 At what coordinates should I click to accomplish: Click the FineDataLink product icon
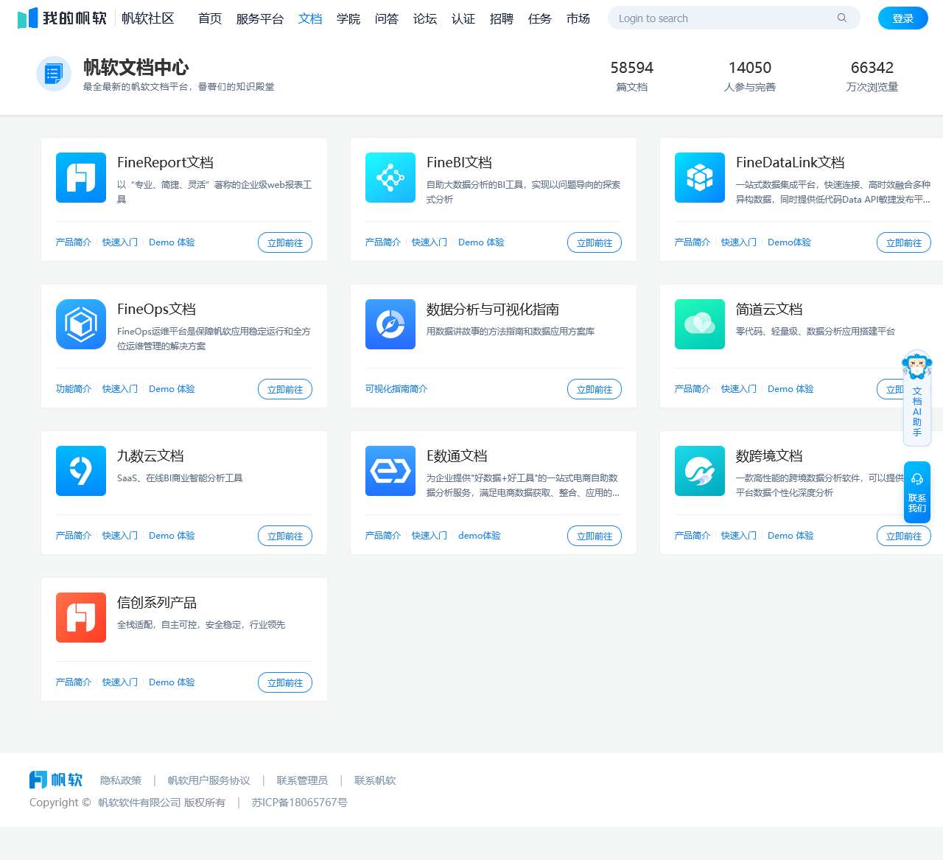(x=700, y=178)
